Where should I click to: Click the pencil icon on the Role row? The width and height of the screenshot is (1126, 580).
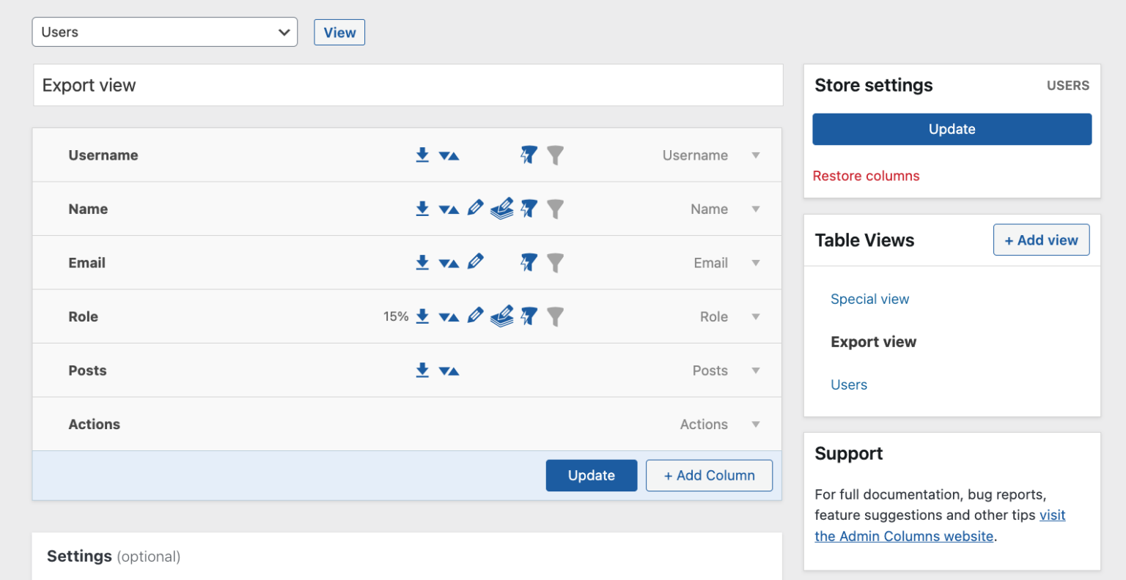click(476, 316)
